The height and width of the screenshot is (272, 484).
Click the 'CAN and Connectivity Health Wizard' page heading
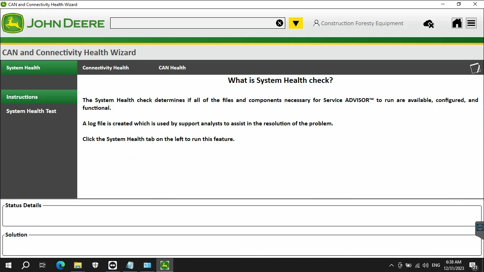pos(69,53)
